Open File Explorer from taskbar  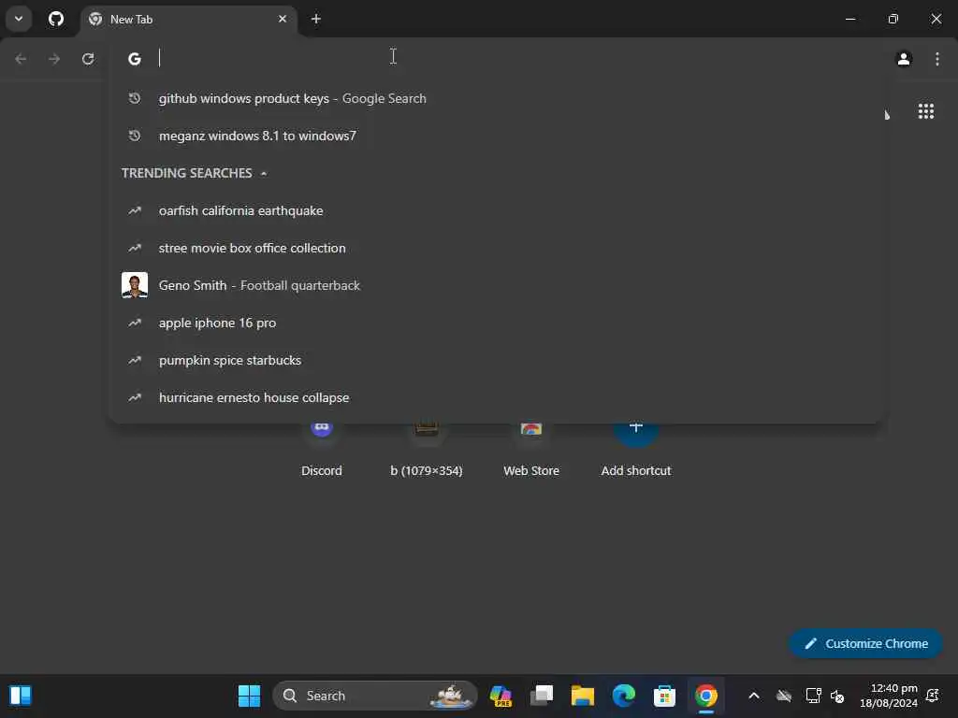[582, 696]
